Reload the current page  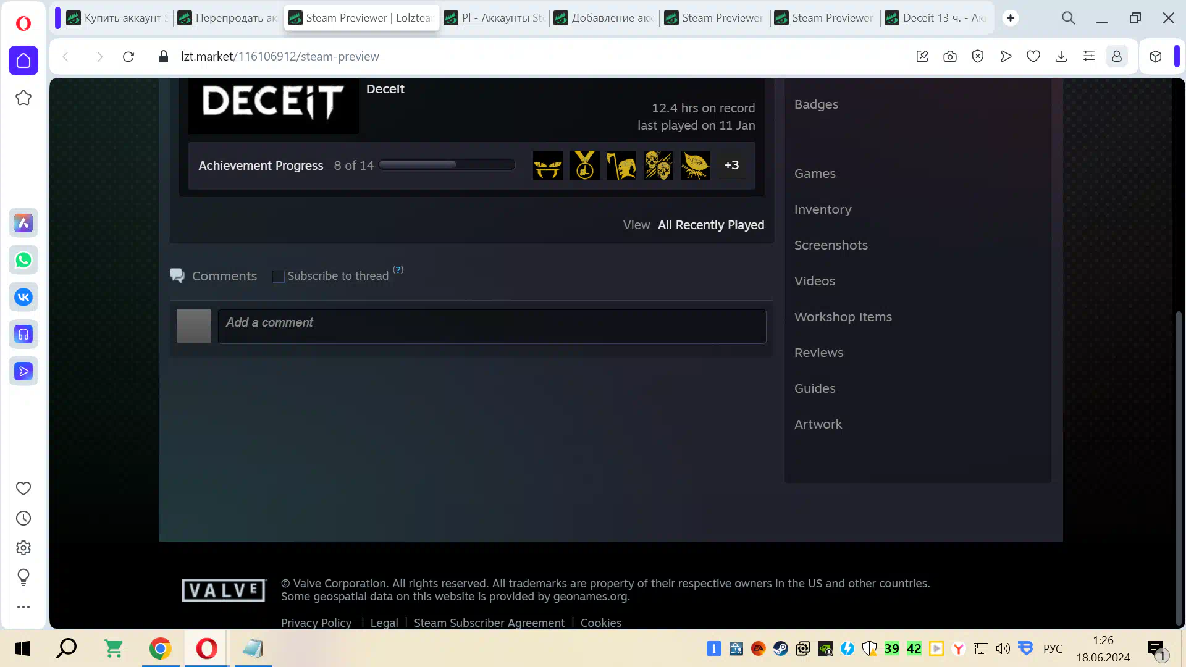[x=128, y=57]
